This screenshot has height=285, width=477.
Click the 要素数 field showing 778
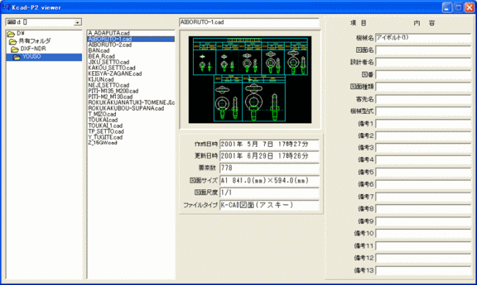(x=269, y=168)
